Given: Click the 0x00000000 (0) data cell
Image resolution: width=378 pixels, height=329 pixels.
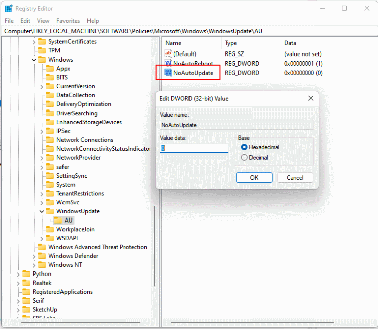Looking at the screenshot, I should tap(303, 73).
